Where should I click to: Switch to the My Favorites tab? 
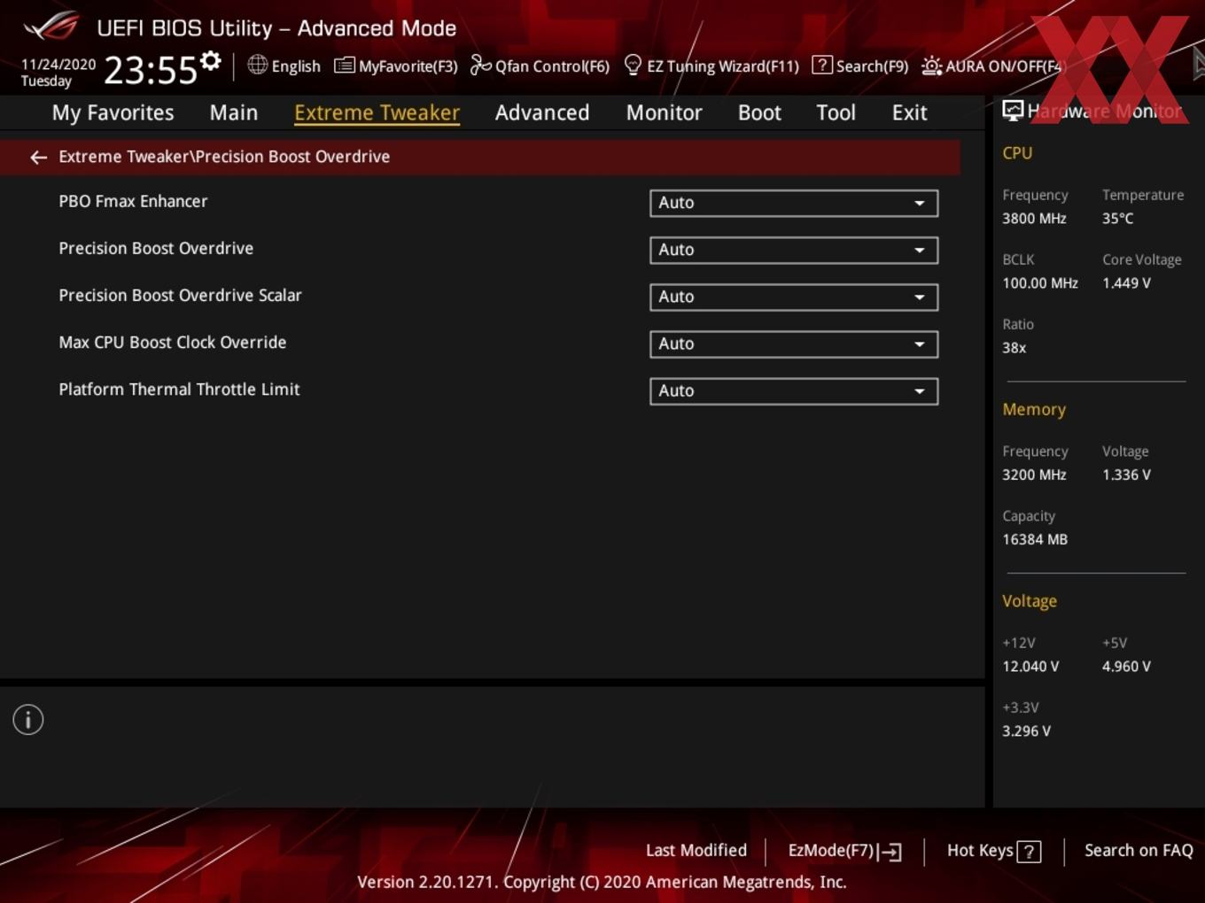[113, 112]
